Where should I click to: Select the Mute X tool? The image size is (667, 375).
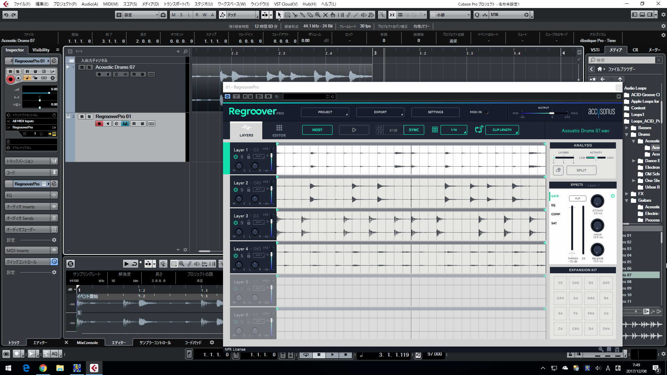tap(326, 15)
